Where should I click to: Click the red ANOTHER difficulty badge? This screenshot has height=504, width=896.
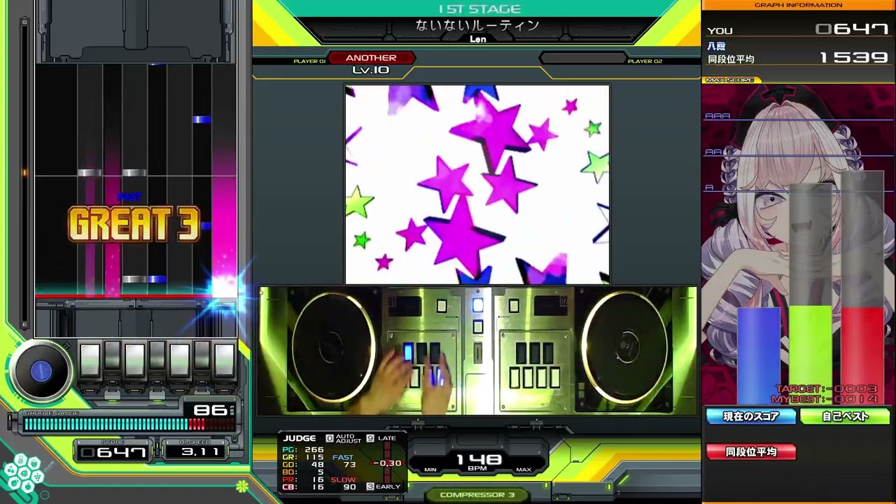tap(371, 58)
